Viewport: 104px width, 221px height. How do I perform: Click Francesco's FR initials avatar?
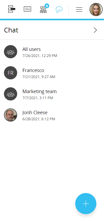pos(11,73)
